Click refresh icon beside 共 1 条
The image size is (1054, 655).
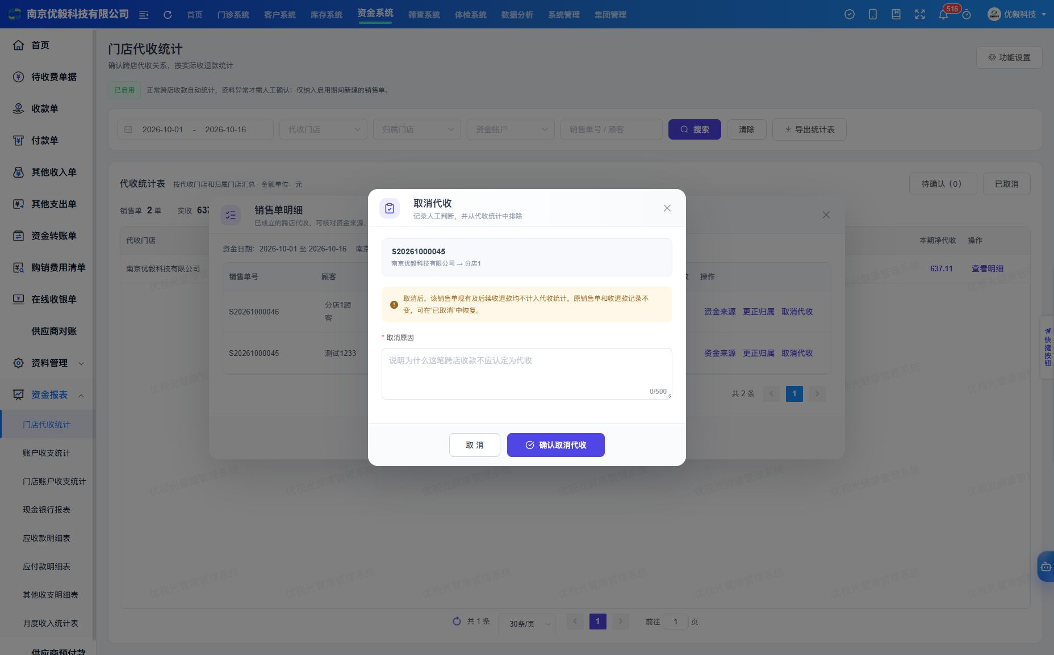[x=457, y=622]
